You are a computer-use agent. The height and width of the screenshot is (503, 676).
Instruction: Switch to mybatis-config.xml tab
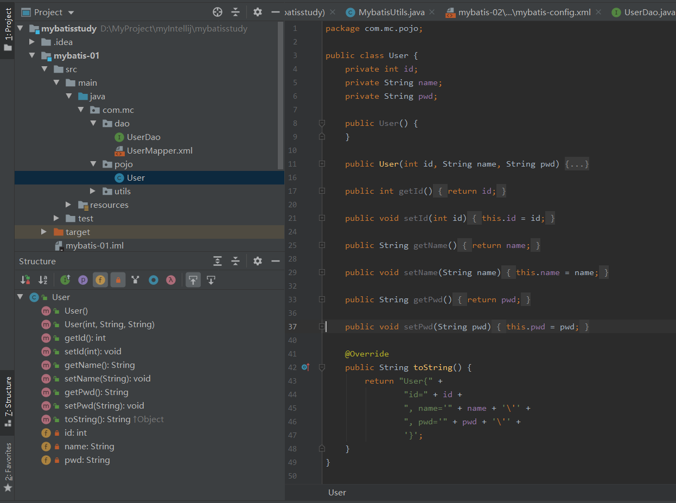point(524,12)
